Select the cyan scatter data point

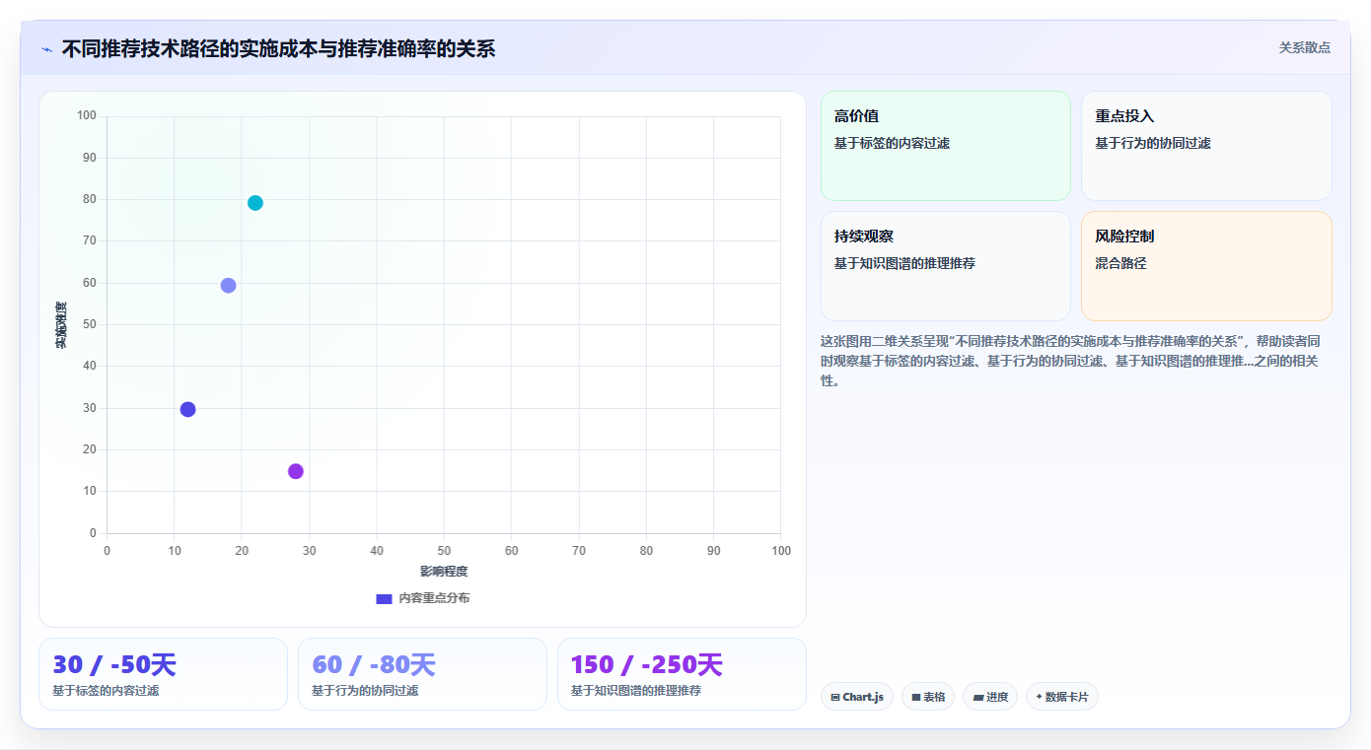255,203
